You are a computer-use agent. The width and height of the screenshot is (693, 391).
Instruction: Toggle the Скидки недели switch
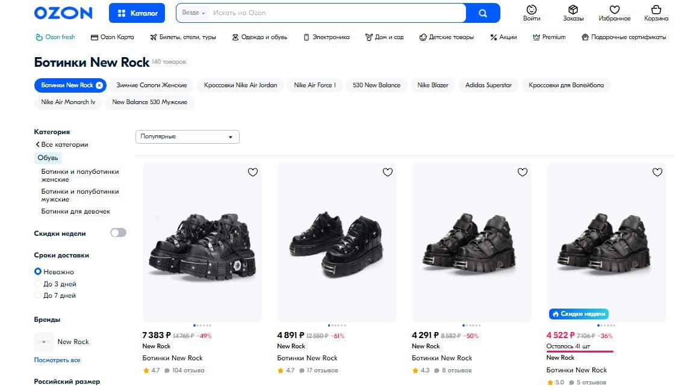pyautogui.click(x=118, y=233)
